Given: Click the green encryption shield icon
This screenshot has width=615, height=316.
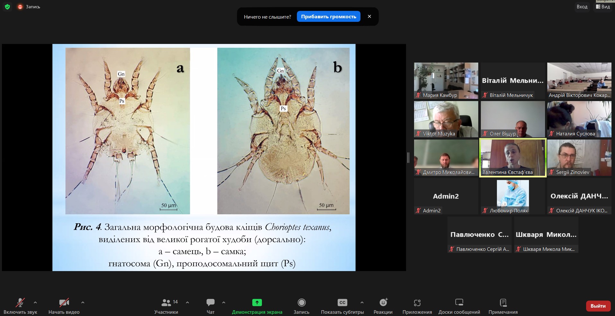Looking at the screenshot, I should tap(7, 7).
